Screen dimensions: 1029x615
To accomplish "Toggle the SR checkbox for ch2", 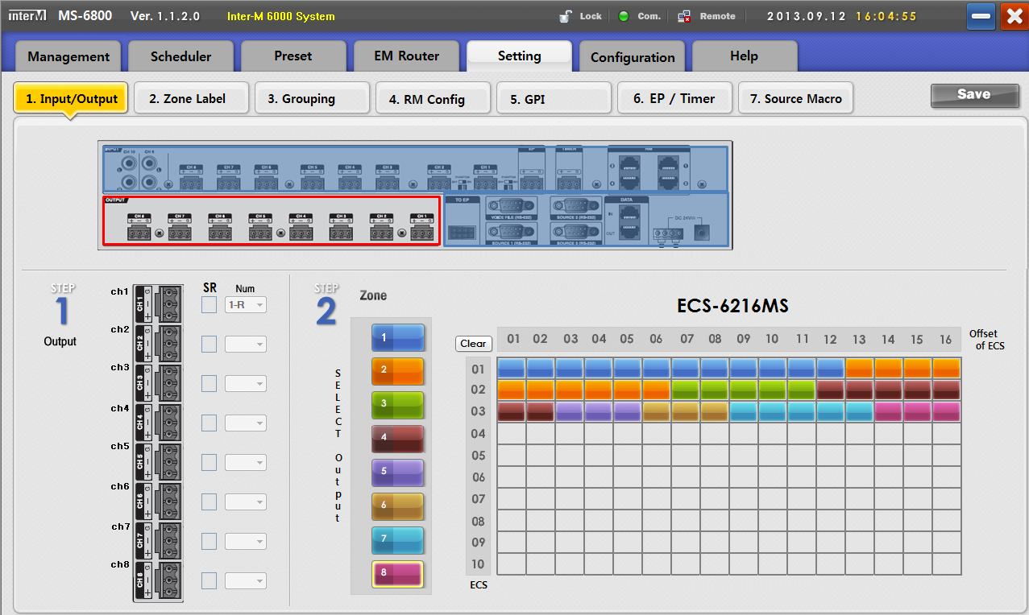I will coord(209,345).
